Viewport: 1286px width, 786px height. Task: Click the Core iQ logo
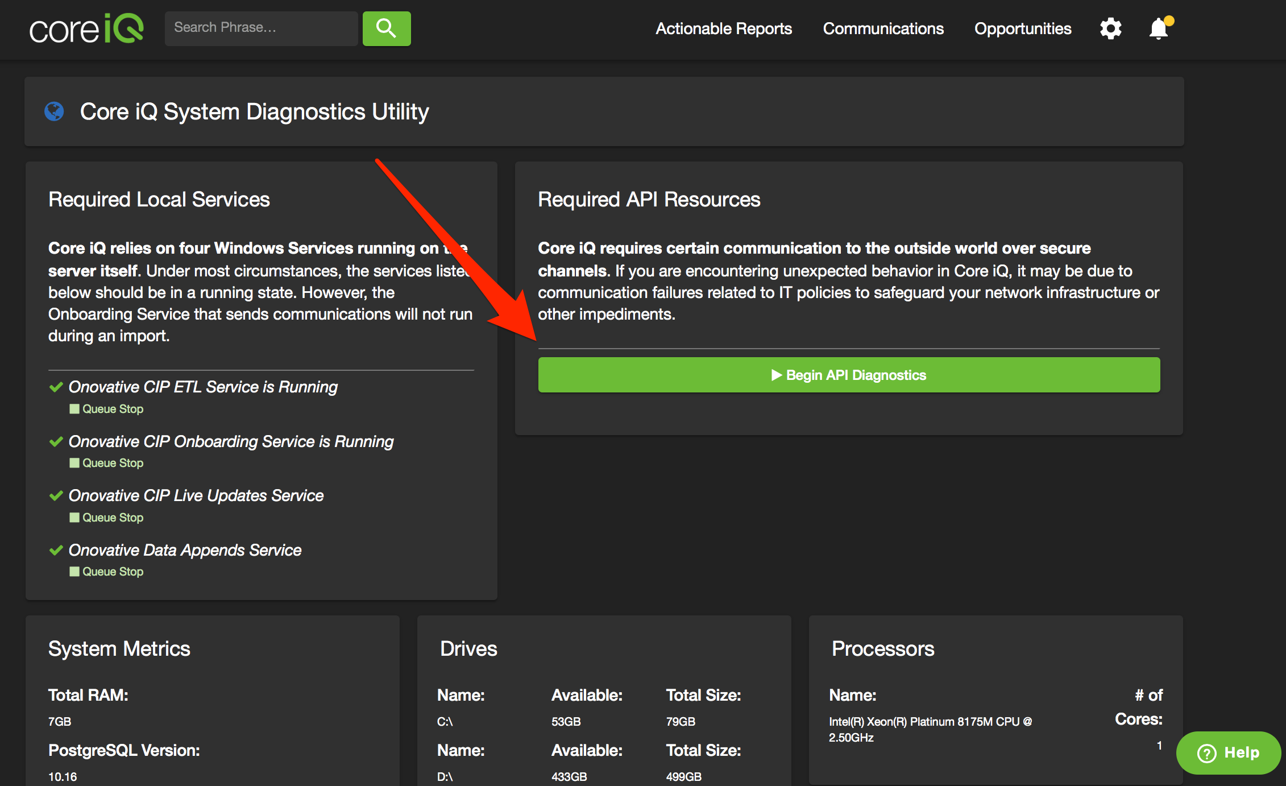(x=86, y=28)
